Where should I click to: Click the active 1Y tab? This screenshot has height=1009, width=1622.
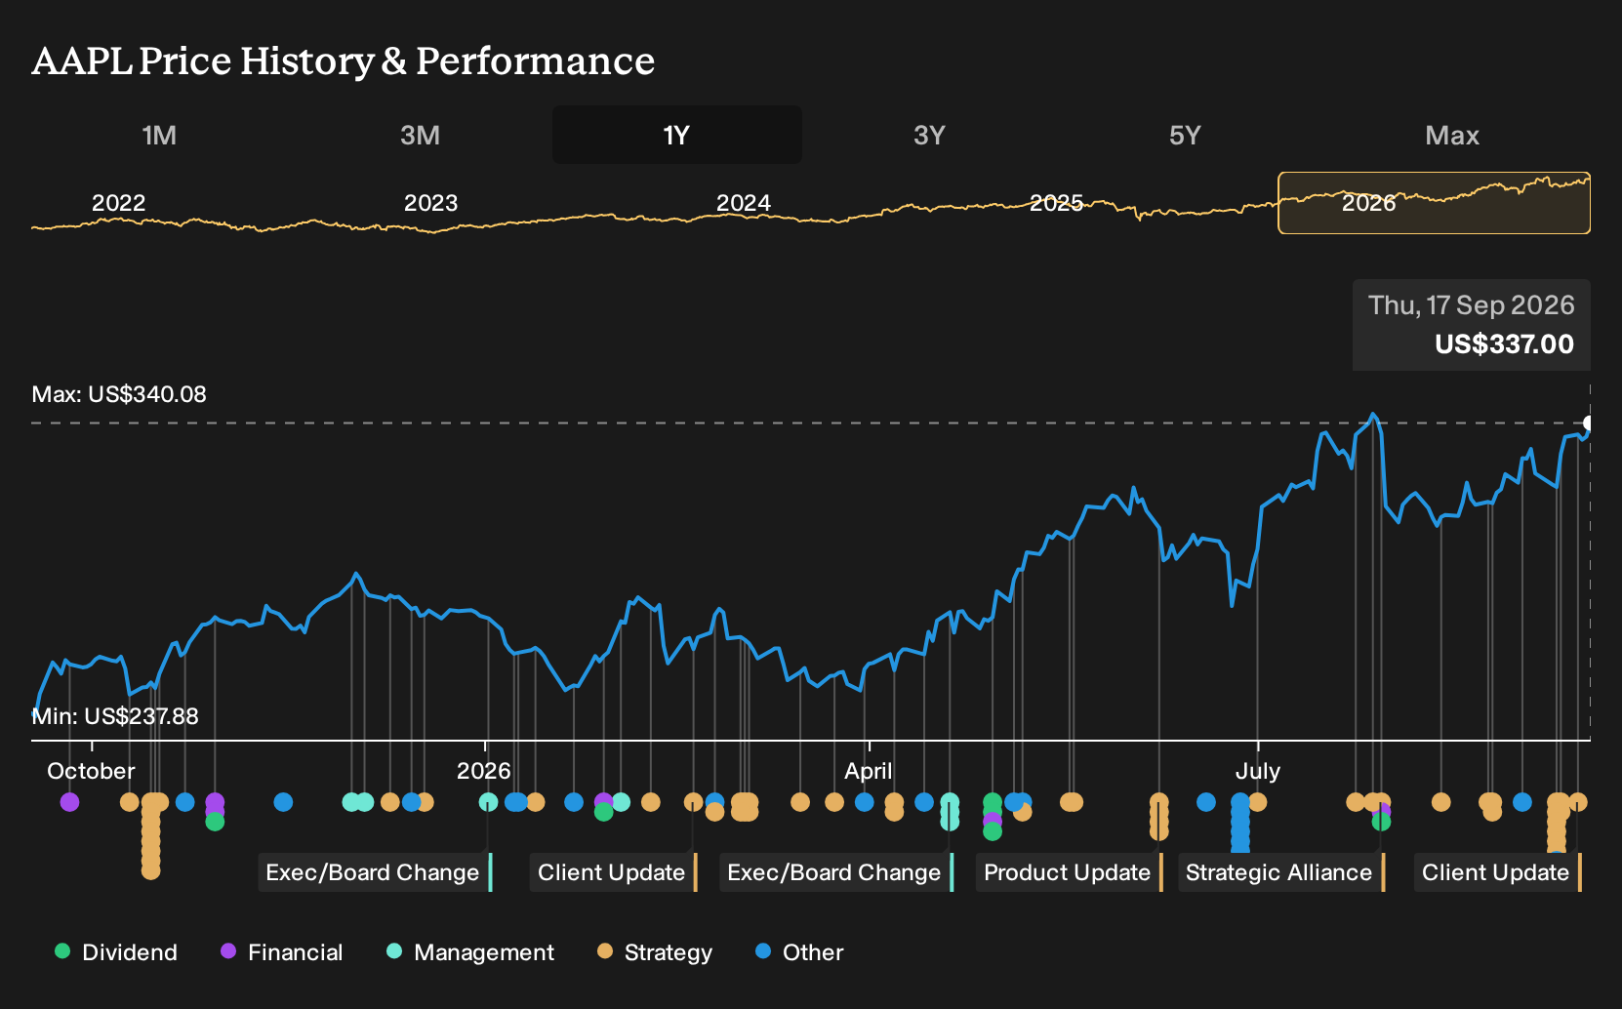coord(677,135)
